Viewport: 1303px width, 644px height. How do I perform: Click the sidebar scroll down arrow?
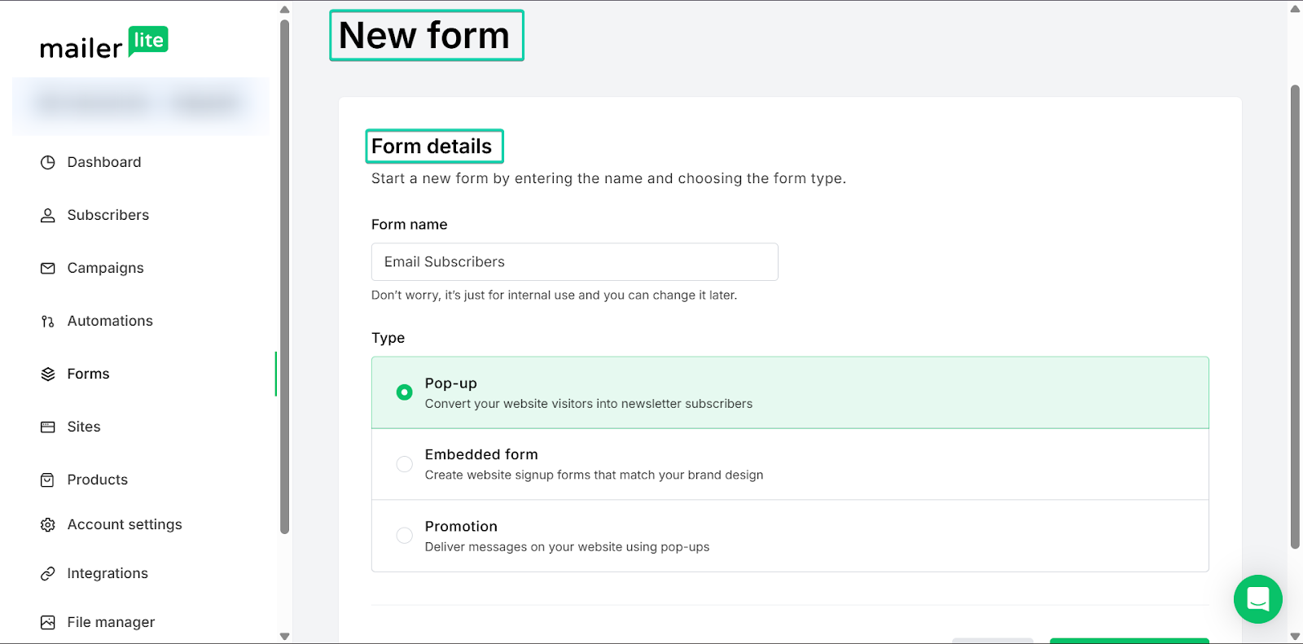coord(284,637)
